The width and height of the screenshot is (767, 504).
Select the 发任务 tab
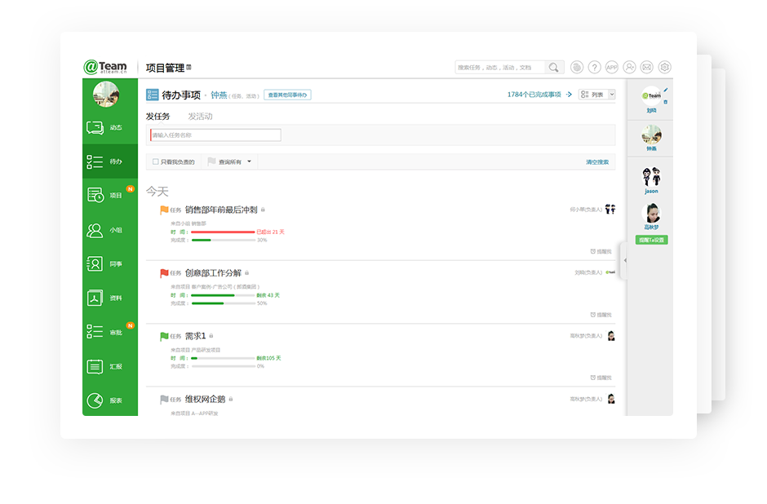157,117
